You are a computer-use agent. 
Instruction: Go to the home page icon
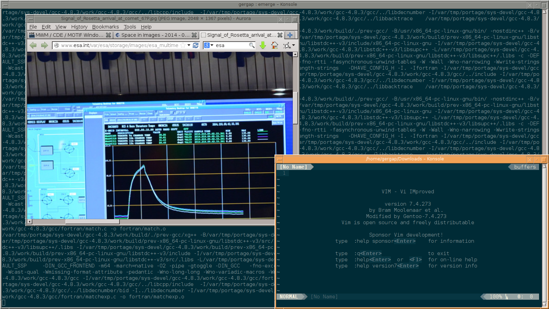coord(274,45)
